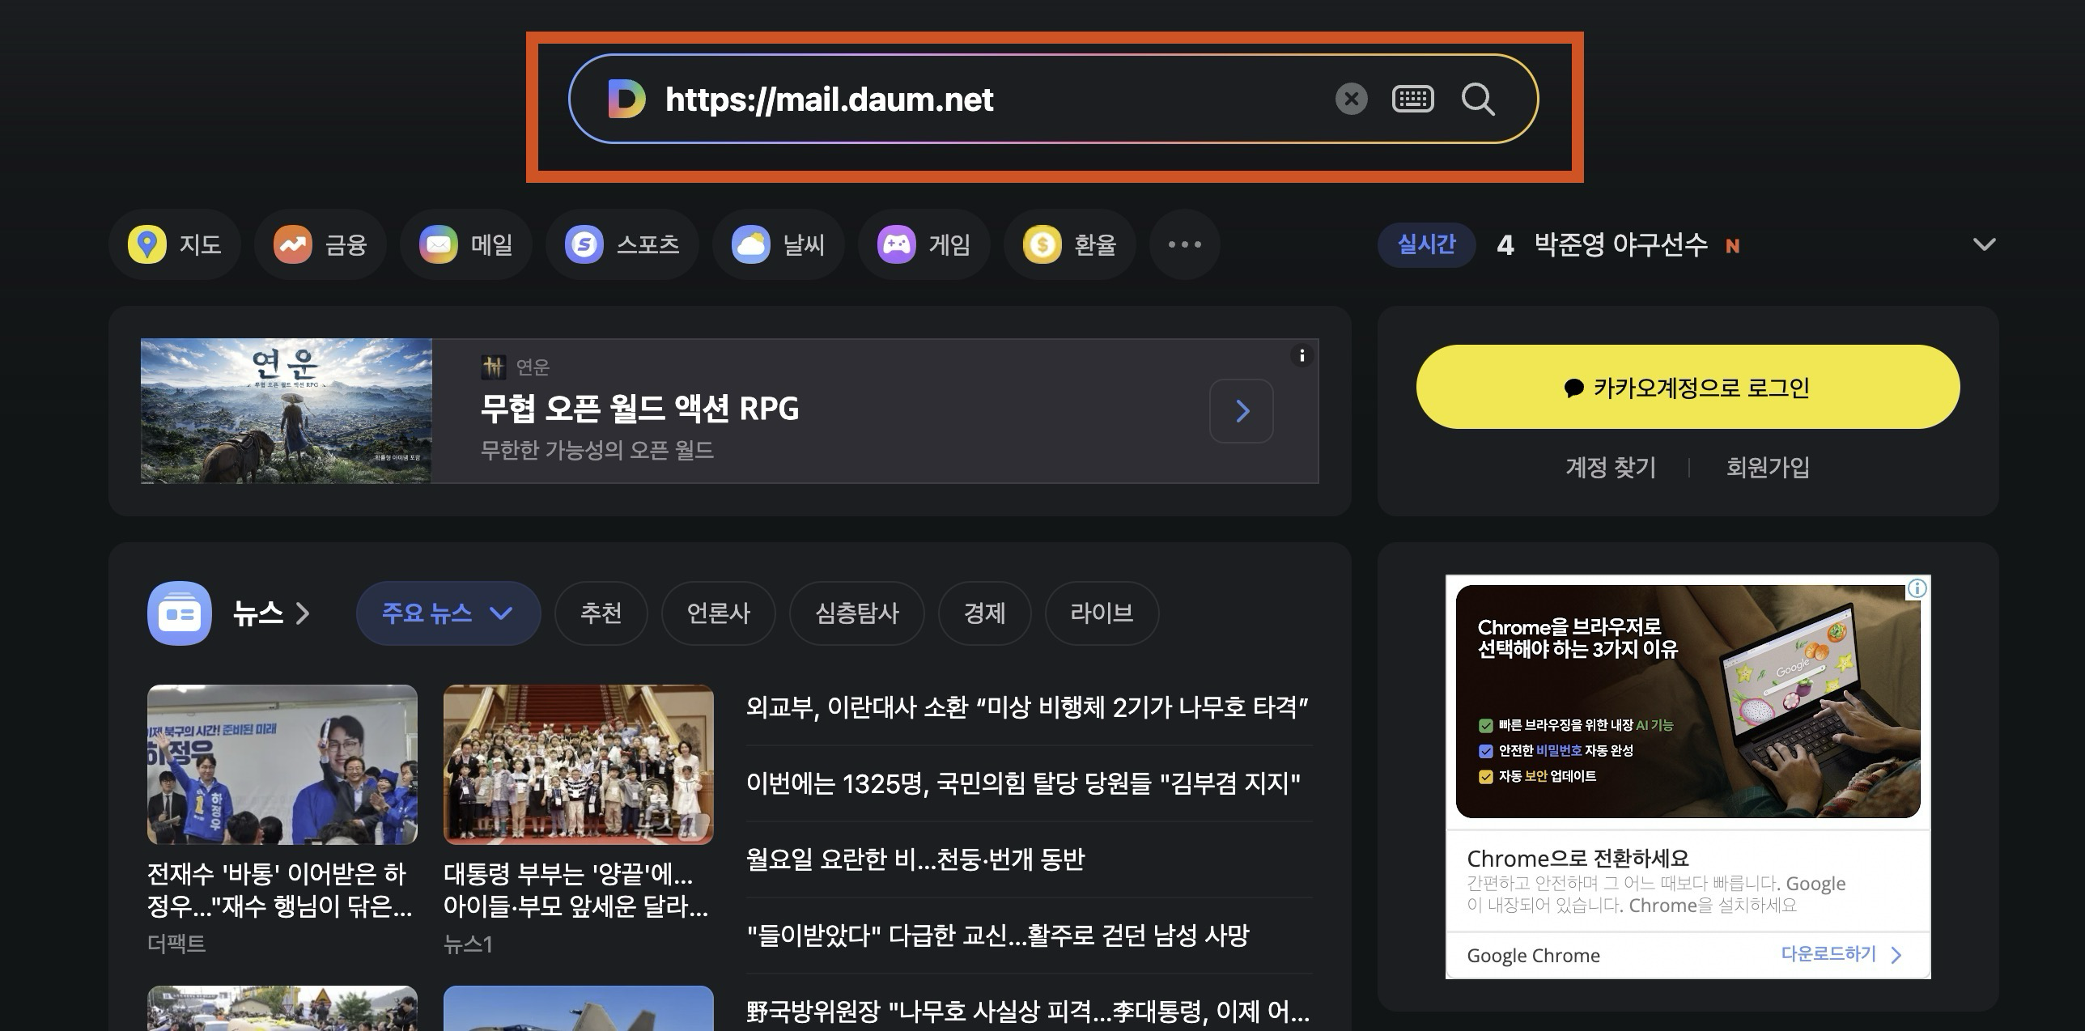Click the 뉴스1 publisher name
This screenshot has height=1031, width=2085.
[468, 944]
